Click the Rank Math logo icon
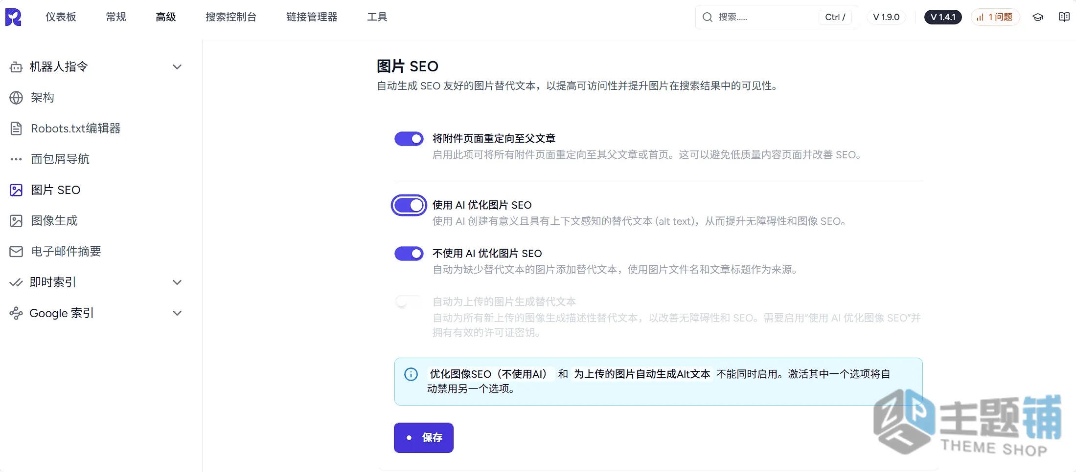Image resolution: width=1076 pixels, height=472 pixels. (13, 17)
